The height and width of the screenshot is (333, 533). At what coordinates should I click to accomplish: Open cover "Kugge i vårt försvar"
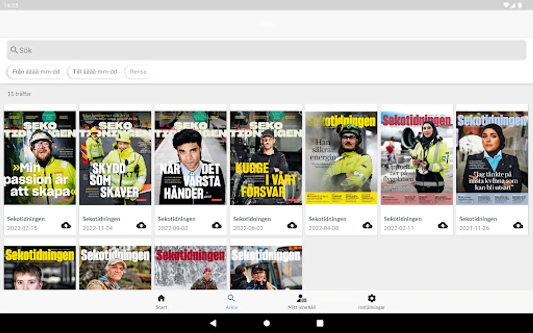point(266,158)
